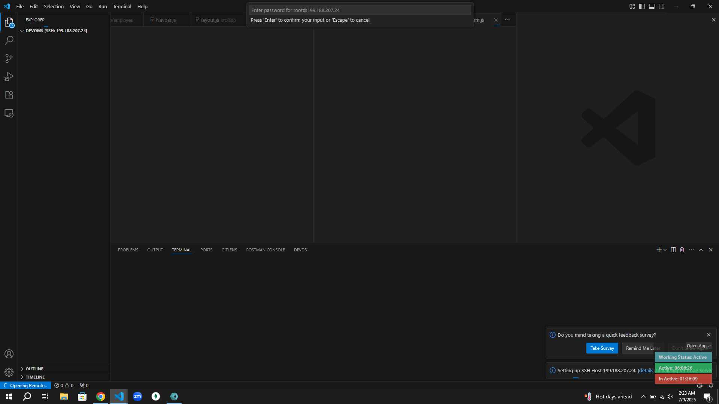Screen dimensions: 719x404
Task: Open the Go menu
Action: [x=89, y=6]
